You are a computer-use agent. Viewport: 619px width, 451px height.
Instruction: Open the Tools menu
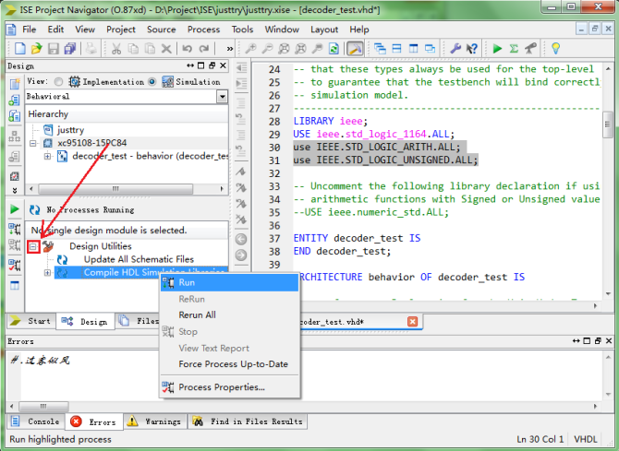[x=242, y=30]
